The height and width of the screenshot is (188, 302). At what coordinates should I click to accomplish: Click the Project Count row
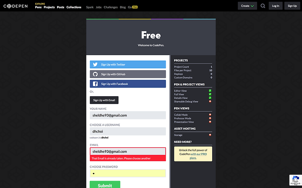(193, 67)
